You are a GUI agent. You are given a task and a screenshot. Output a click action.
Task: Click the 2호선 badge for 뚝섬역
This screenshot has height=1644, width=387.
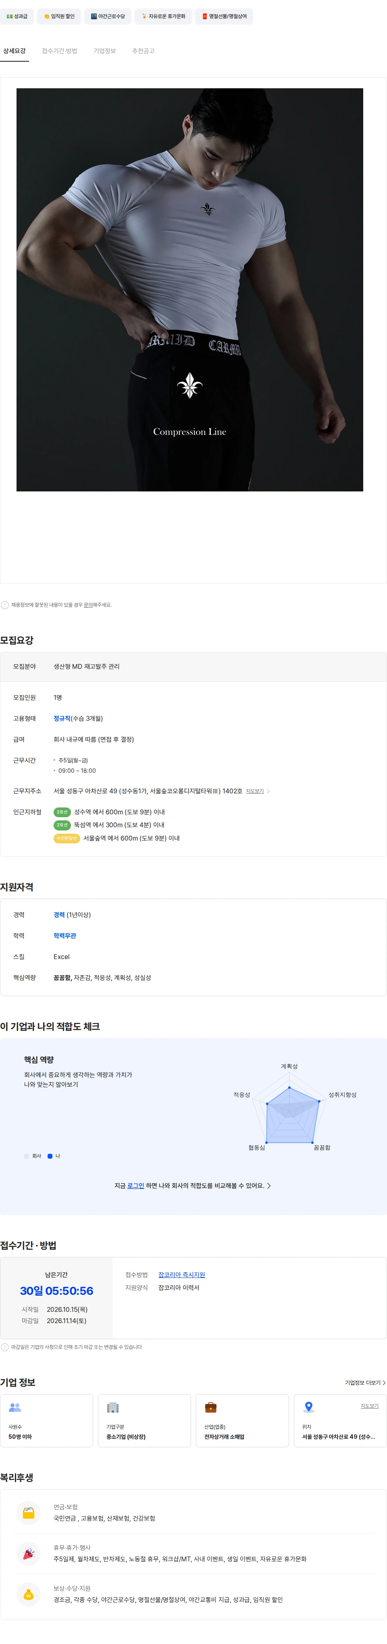(62, 825)
